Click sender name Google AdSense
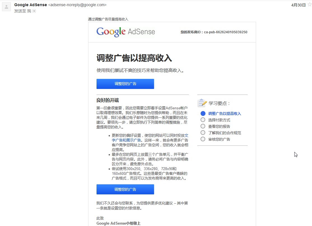The image size is (312, 226). coord(31,5)
